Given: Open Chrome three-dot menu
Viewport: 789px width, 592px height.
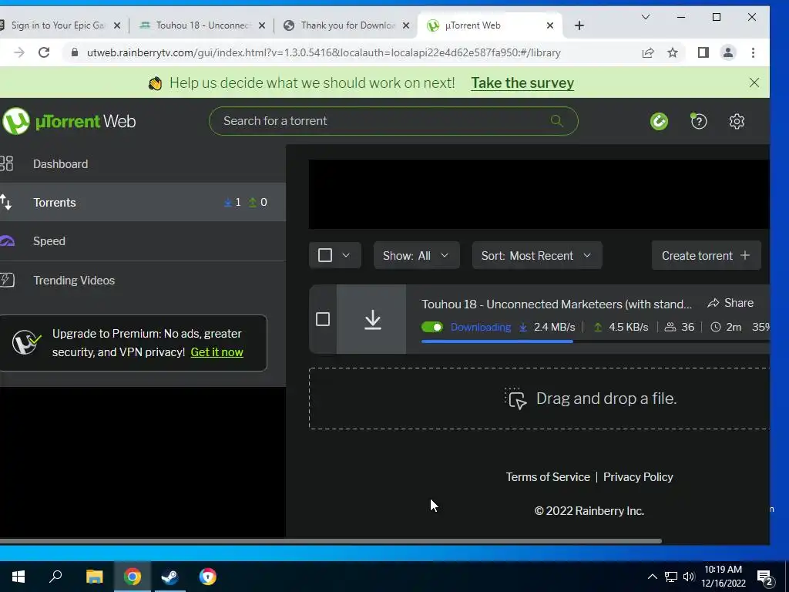Looking at the screenshot, I should coord(753,52).
